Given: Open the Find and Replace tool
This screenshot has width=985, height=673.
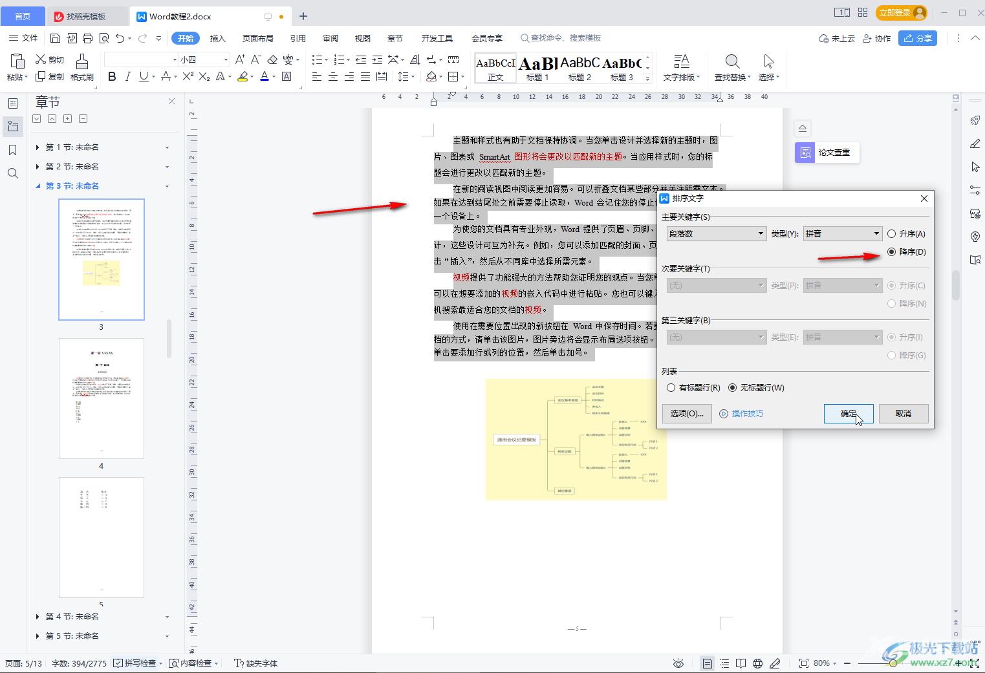Looking at the screenshot, I should tap(732, 67).
